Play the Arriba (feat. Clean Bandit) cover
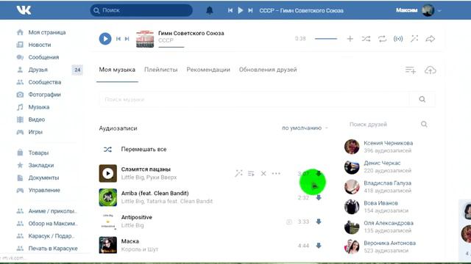This screenshot has width=471, height=264. point(108,197)
